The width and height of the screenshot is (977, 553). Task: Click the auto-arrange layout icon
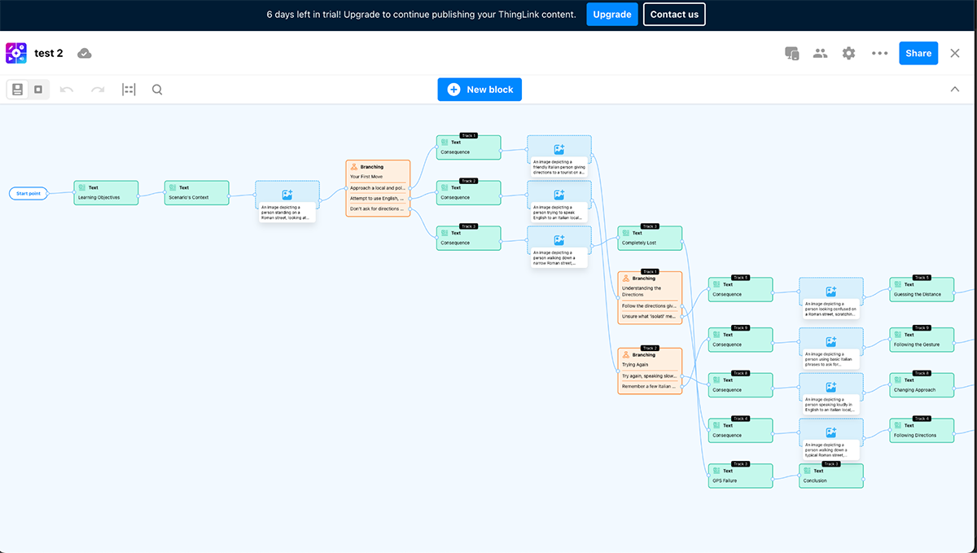pos(128,90)
